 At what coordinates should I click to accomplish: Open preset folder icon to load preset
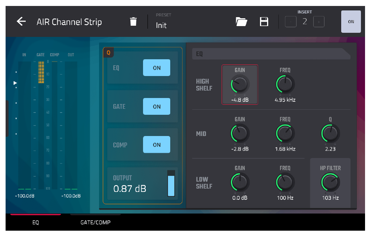point(241,22)
